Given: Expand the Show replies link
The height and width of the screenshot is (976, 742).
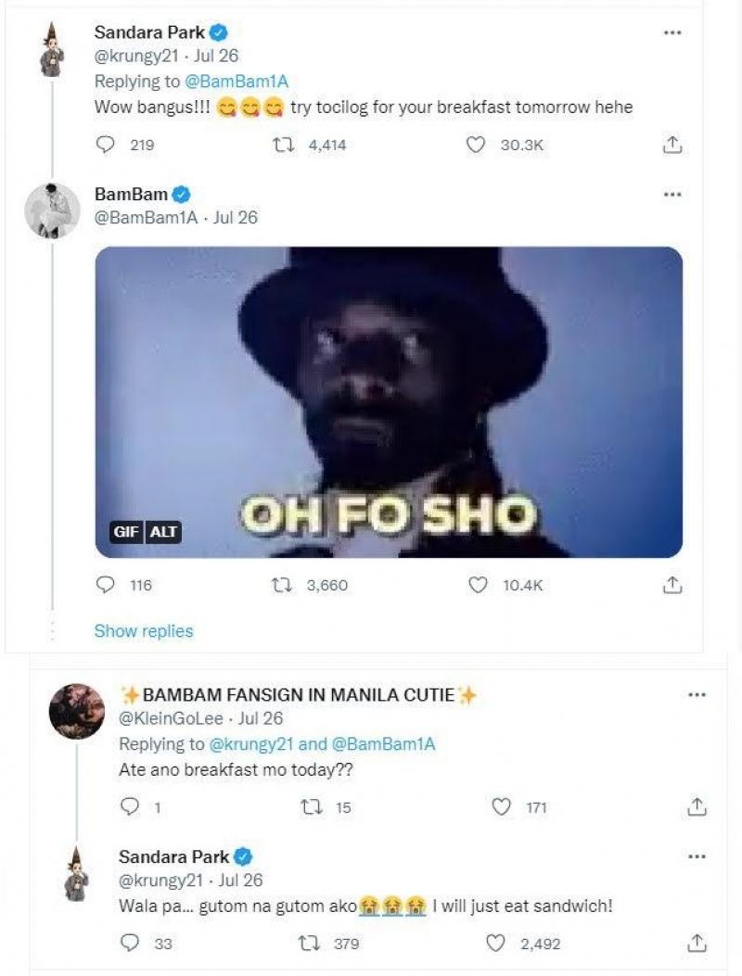Looking at the screenshot, I should [x=144, y=631].
